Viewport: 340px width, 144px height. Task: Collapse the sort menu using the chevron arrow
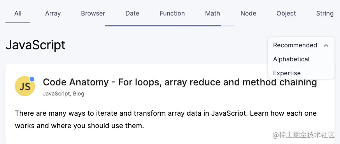coord(326,45)
